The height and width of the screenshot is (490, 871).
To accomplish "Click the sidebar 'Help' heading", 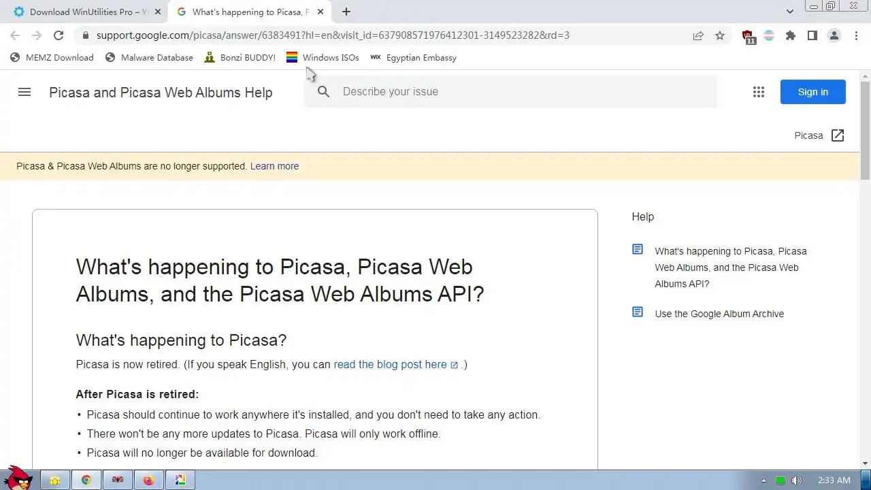I will [642, 216].
